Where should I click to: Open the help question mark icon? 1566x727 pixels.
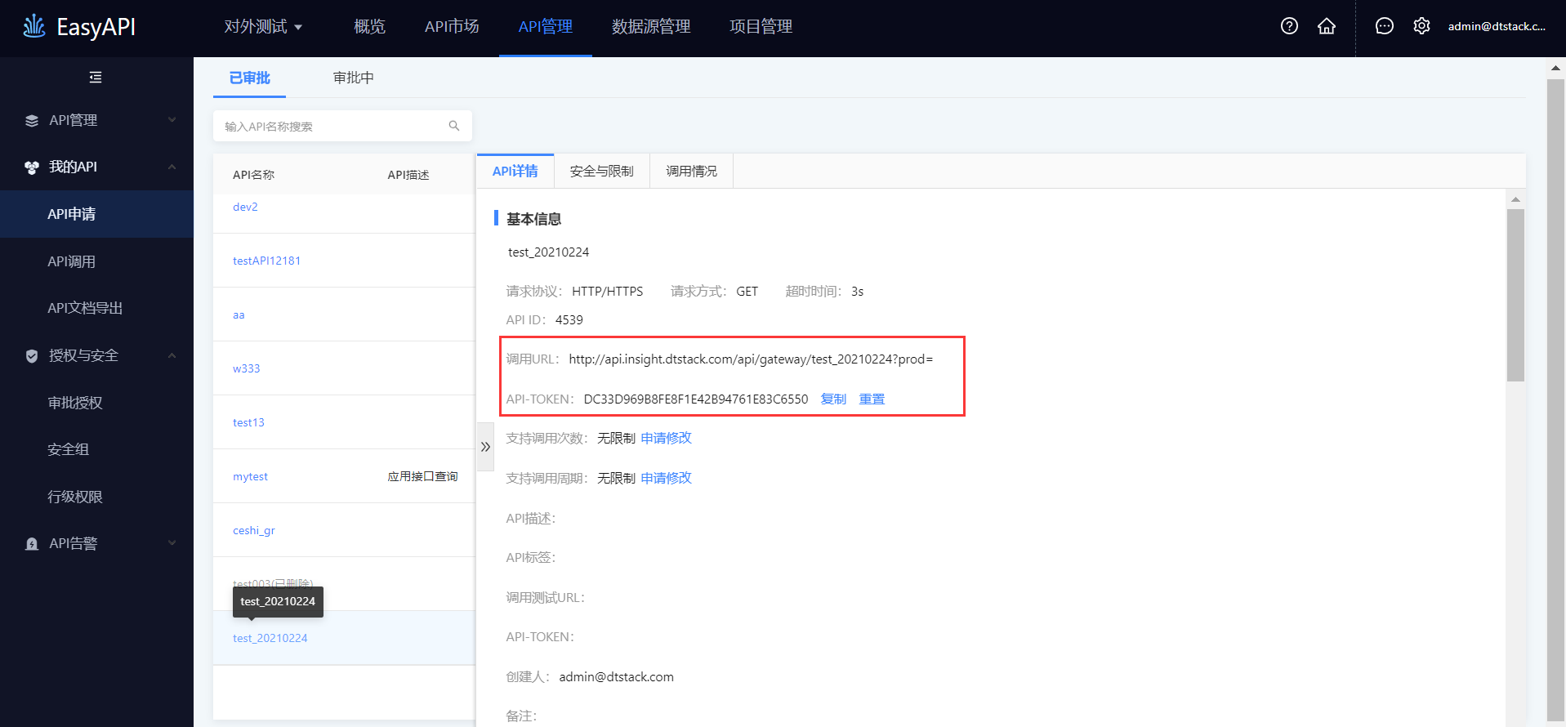(1289, 26)
